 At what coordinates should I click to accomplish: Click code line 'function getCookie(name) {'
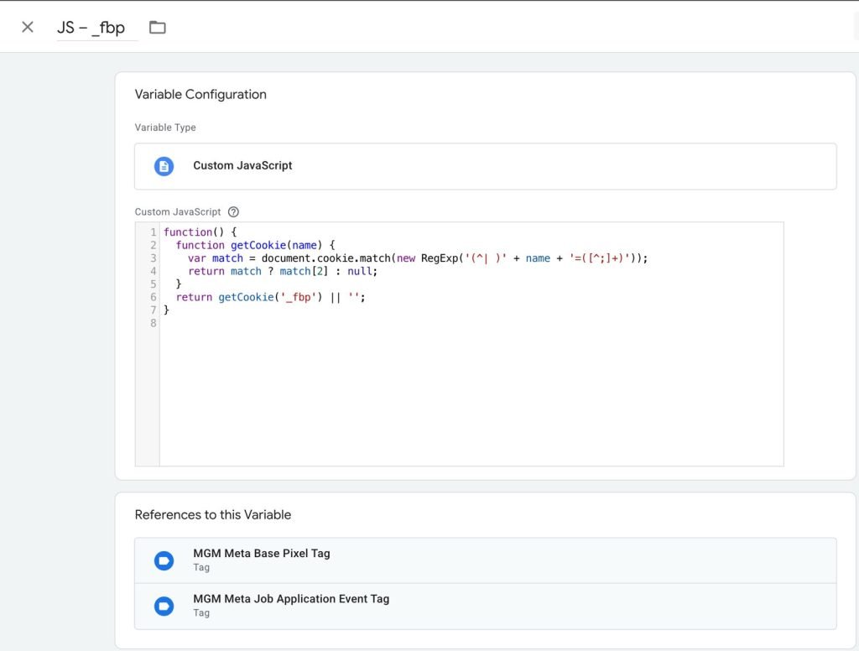[255, 245]
